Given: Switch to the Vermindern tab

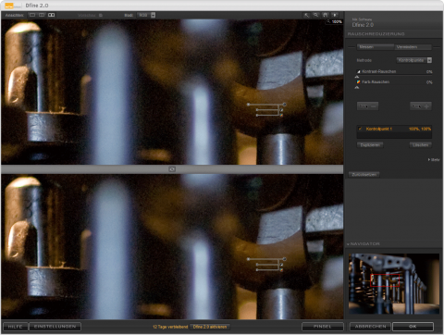Looking at the screenshot, I should (413, 47).
